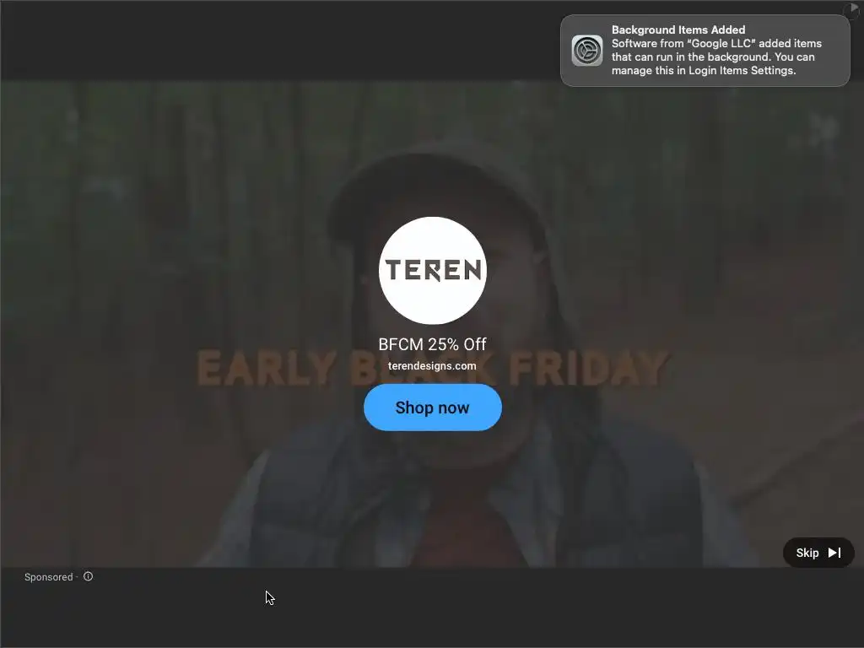864x648 pixels.
Task: Click the empty dark bar above the video
Action: tap(276, 40)
